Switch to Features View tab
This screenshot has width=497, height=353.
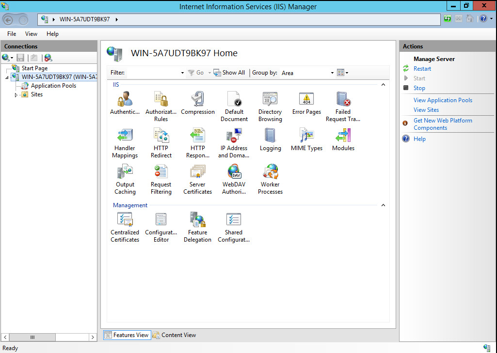[127, 335]
